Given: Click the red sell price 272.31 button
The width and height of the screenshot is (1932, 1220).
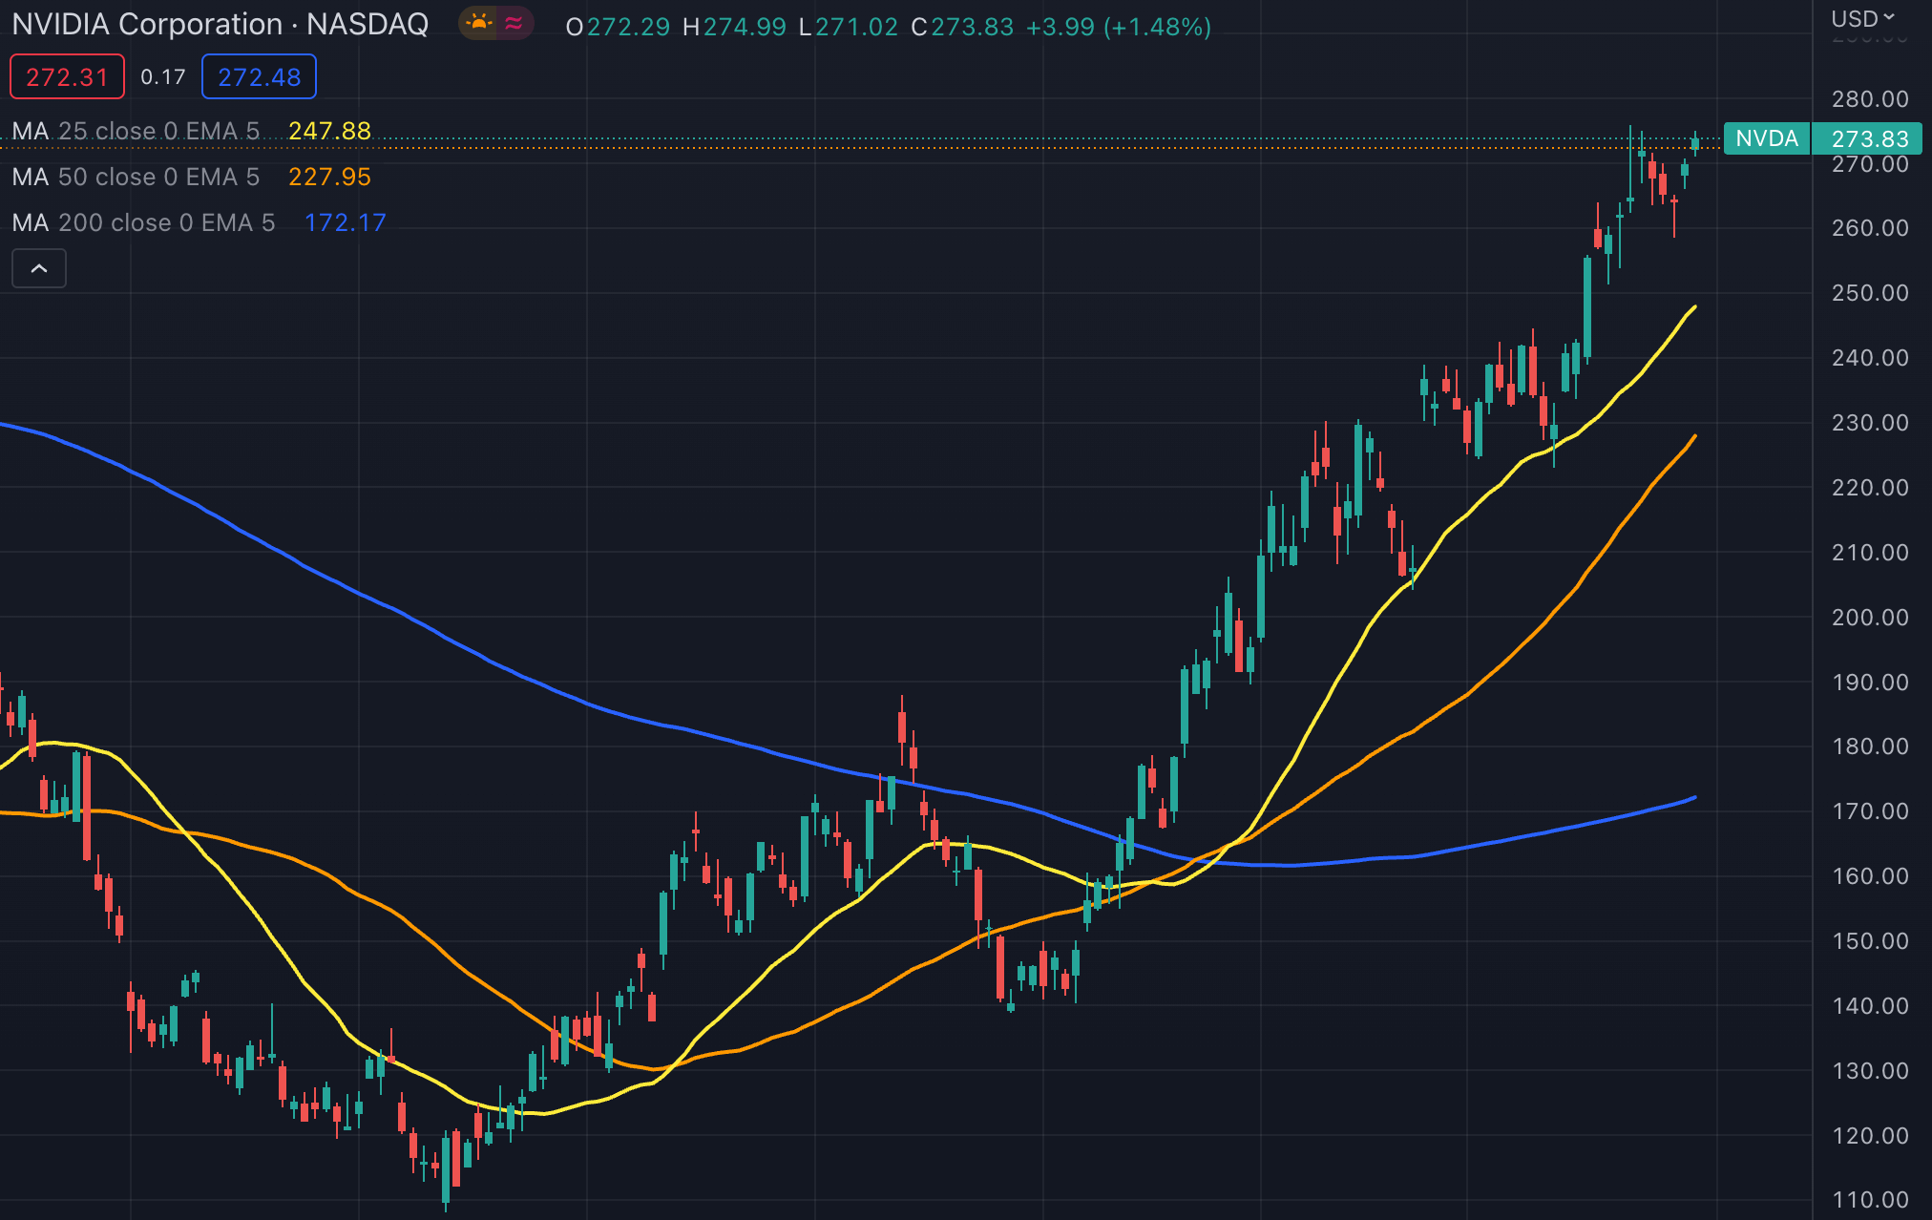Looking at the screenshot, I should pos(67,76).
